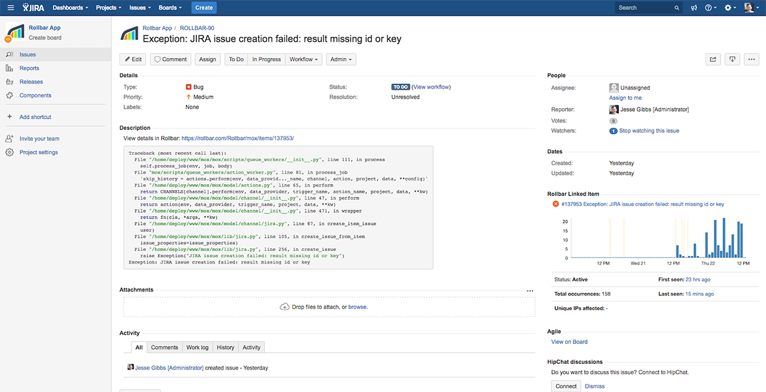Viewport: 766px width, 392px height.
Task: Click the share issue icon
Action: pyautogui.click(x=713, y=59)
